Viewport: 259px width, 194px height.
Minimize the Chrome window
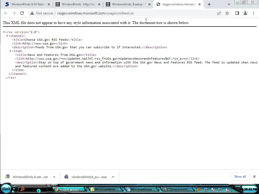tap(238, 2)
